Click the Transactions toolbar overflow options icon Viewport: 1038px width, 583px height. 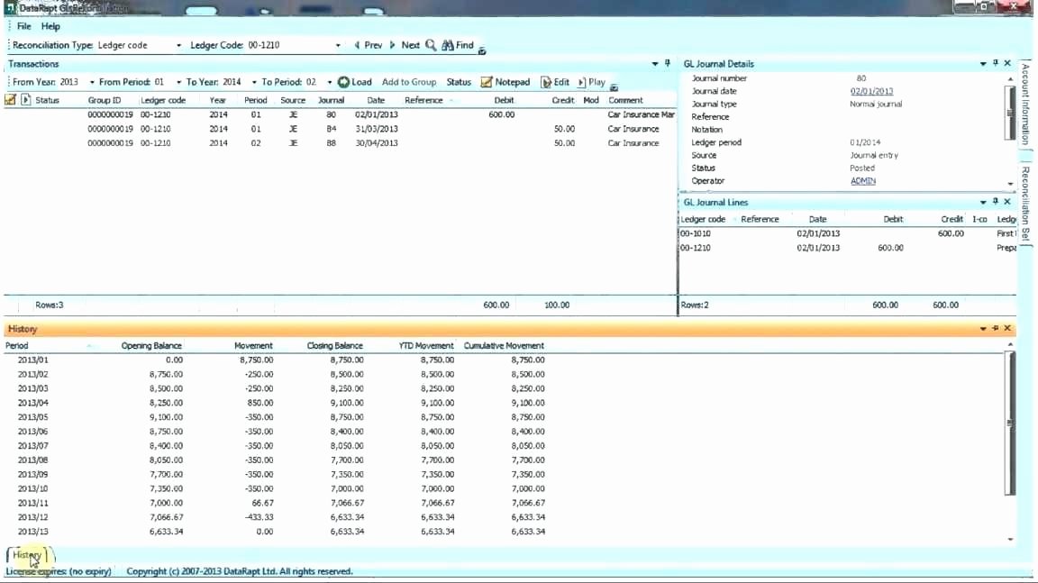coord(614,88)
